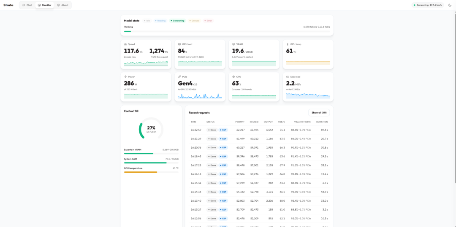The width and height of the screenshot is (456, 227).
Task: Sort by the PROMPT column header
Action: 240,122
